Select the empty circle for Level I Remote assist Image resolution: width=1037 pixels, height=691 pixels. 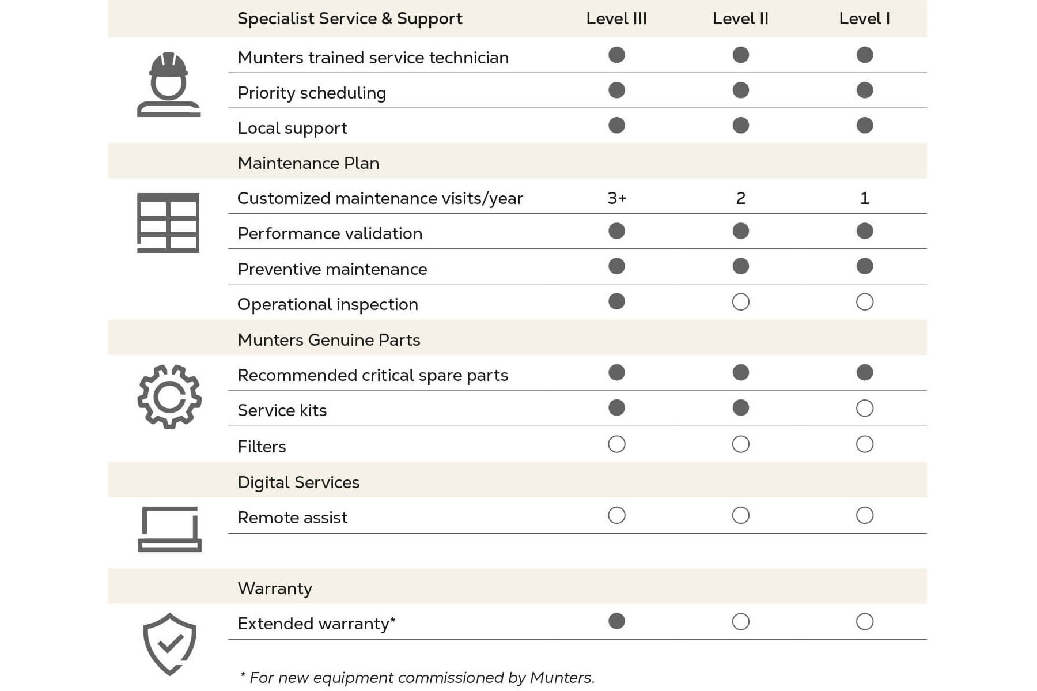864,515
